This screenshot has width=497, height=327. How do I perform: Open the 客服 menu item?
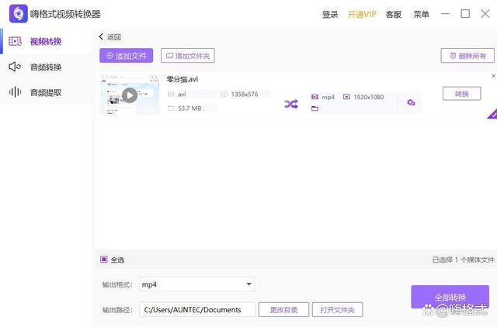click(394, 15)
